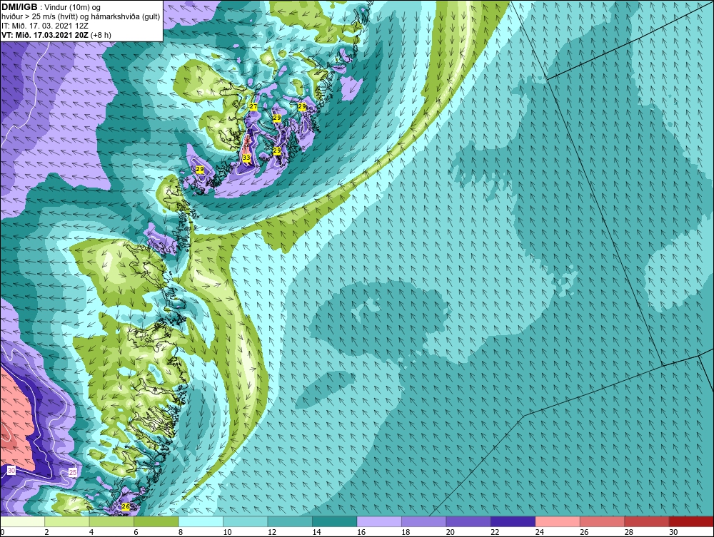Select the 2–4 m/s light green swatch

pos(67,521)
